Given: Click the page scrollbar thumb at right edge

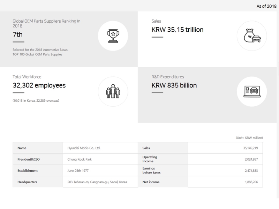Looking at the screenshot, I should coord(278,69).
